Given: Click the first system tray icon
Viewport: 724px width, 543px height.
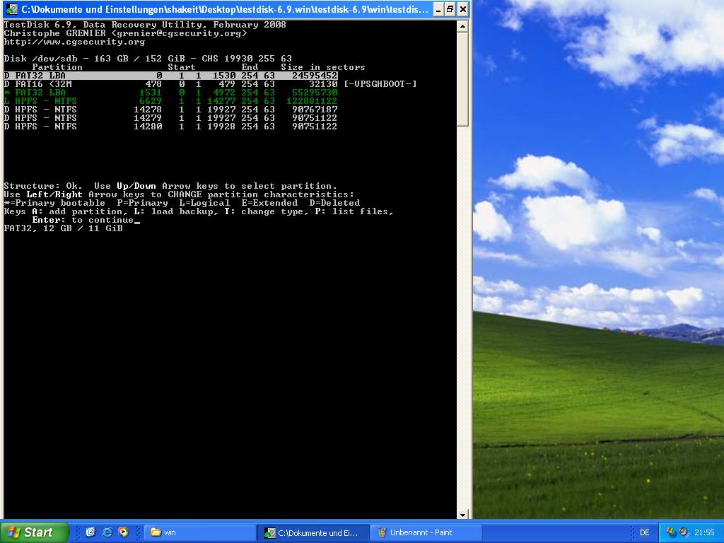Looking at the screenshot, I should (672, 532).
